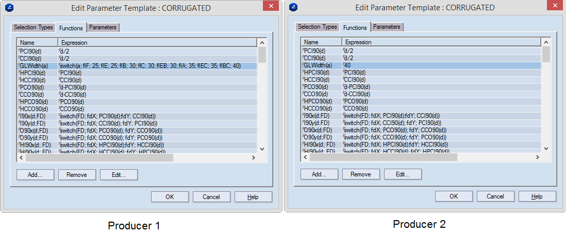Select the Functions tab in Producer 2 dialog
This screenshot has width=566, height=234.
coord(355,27)
